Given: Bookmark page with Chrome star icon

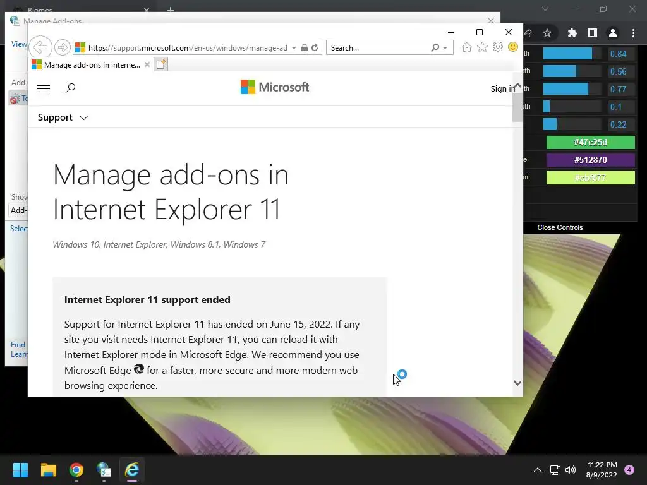Looking at the screenshot, I should click(547, 33).
